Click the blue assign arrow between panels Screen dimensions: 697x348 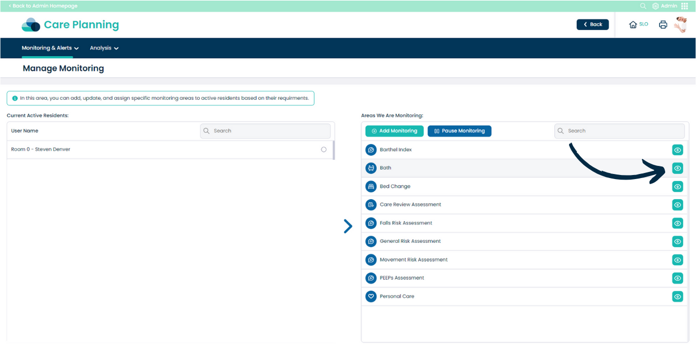[348, 226]
